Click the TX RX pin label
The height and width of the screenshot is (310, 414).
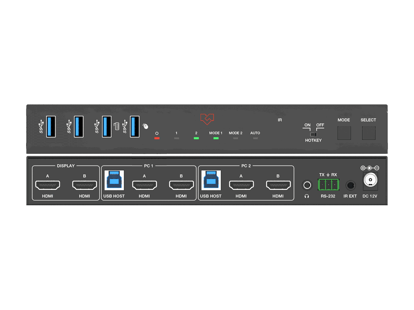pyautogui.click(x=328, y=175)
